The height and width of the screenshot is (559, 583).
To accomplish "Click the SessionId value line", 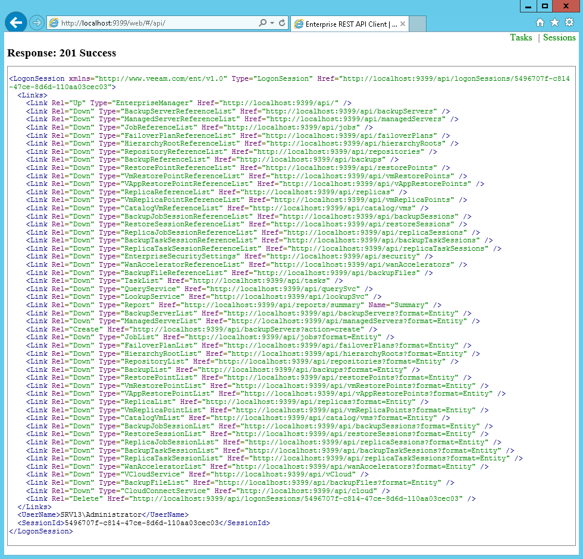I will (144, 523).
